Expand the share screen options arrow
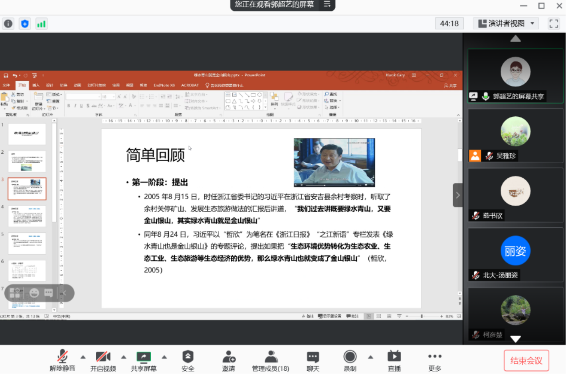The width and height of the screenshot is (566, 374). pos(164,356)
